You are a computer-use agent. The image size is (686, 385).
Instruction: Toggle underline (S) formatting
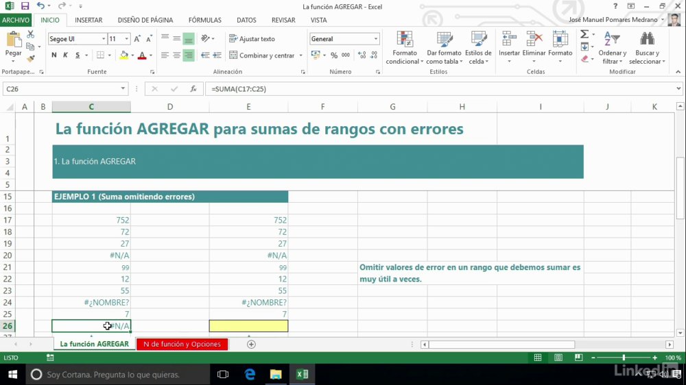(78, 55)
